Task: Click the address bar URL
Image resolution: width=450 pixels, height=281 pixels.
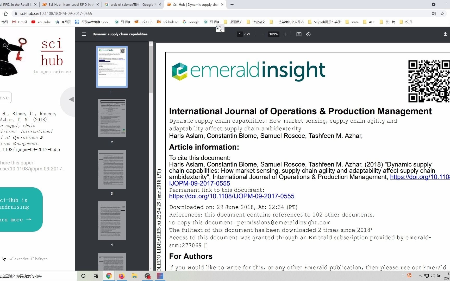Action: pos(56,14)
